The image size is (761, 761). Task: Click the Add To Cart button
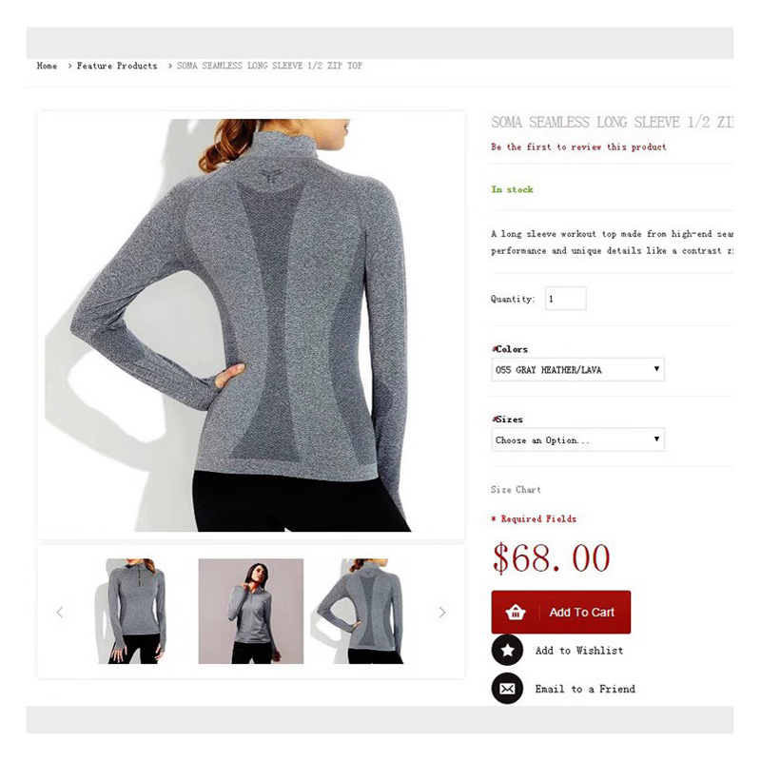pos(560,612)
